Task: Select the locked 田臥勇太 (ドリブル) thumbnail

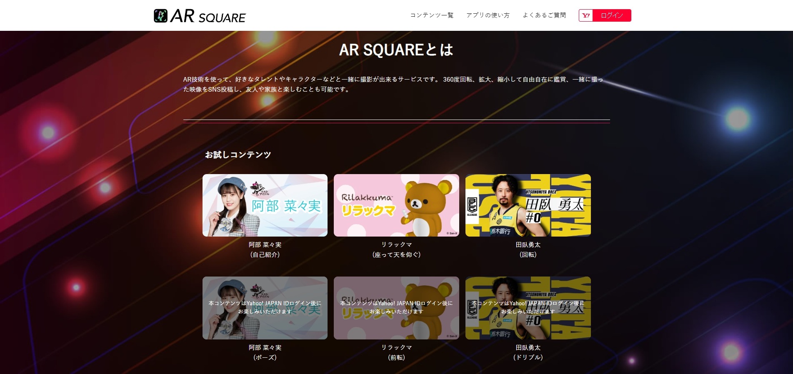Action: tap(528, 308)
